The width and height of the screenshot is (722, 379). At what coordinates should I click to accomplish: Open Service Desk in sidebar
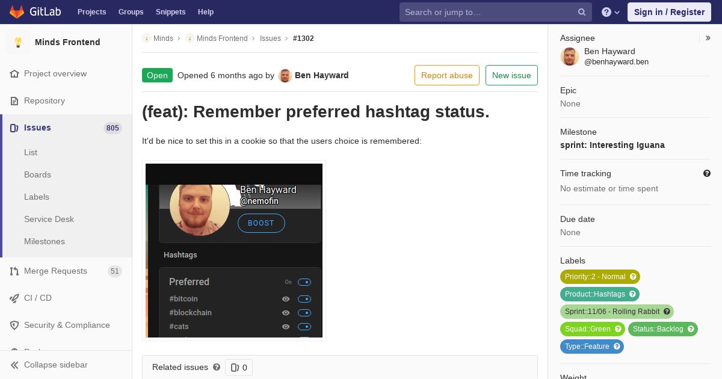point(49,219)
